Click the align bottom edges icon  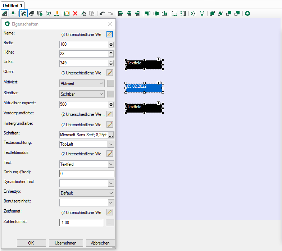pyautogui.click(x=164, y=13)
